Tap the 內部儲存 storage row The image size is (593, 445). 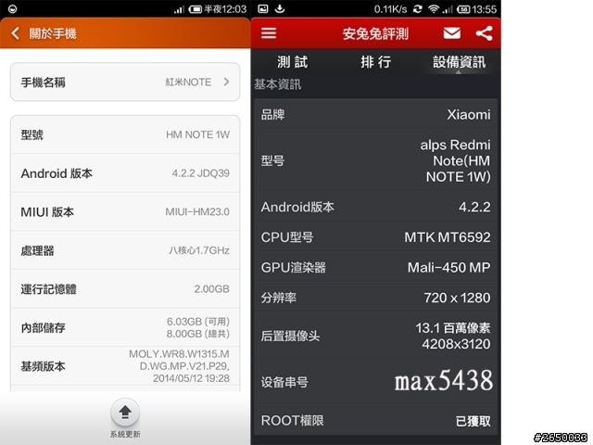tap(125, 327)
